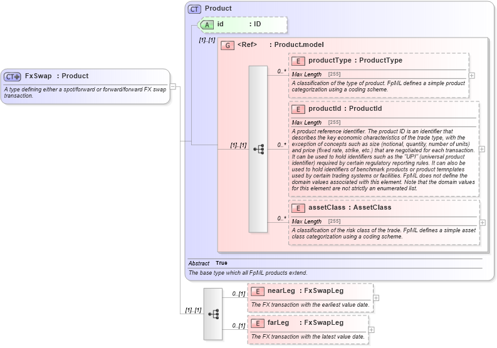Collapse the FxSwap node with minus box
Screen dimensions: 497x348
click(x=173, y=86)
